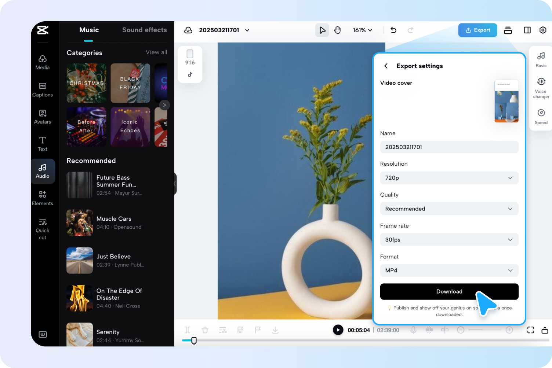Select the Audio sidebar item

point(43,171)
